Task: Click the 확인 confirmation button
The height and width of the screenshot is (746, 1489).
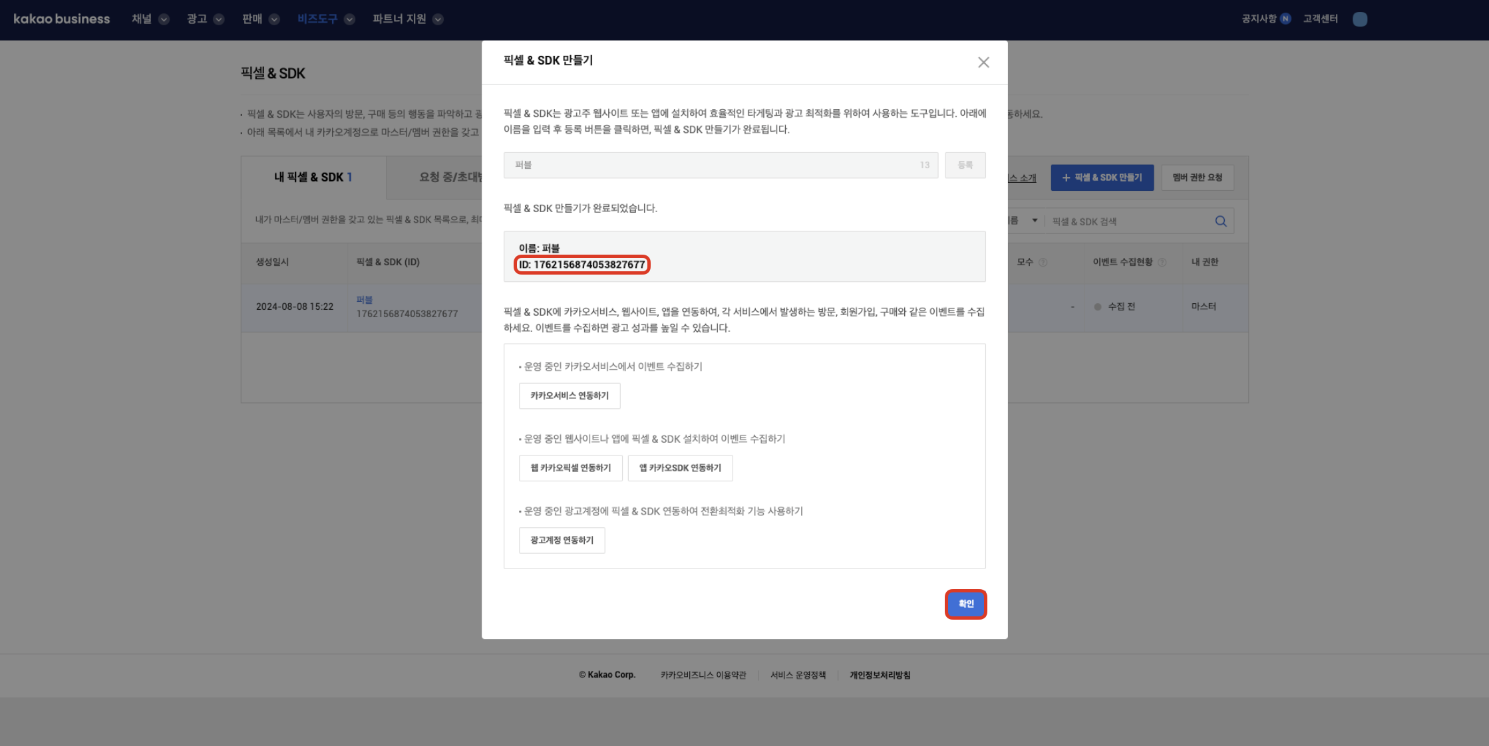Action: 965,604
